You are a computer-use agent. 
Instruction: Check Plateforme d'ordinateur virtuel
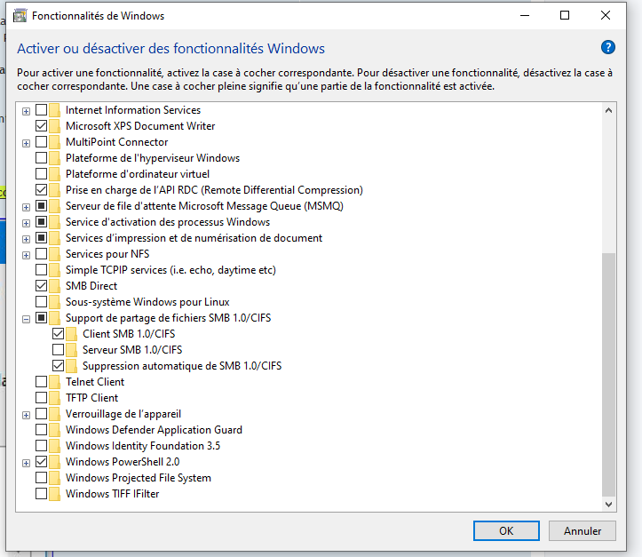(42, 173)
